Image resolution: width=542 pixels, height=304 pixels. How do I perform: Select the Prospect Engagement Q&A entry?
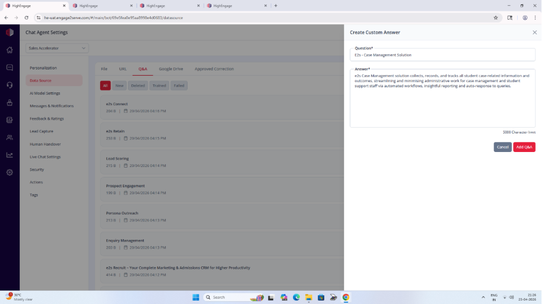click(222, 189)
